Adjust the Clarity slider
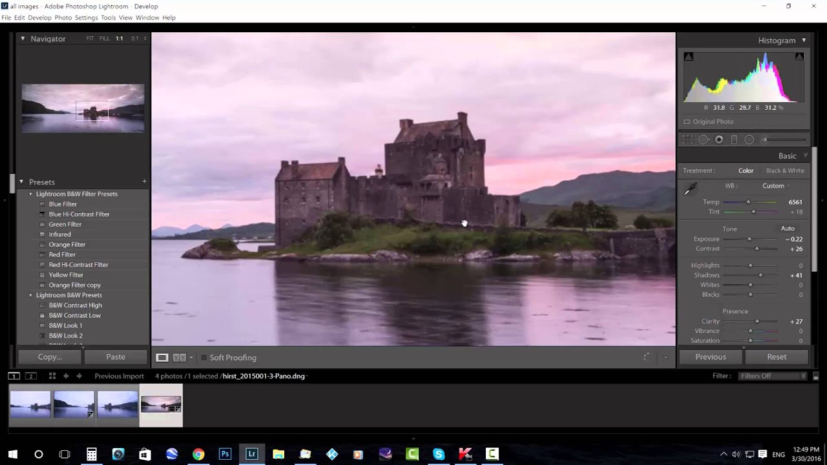 [757, 321]
